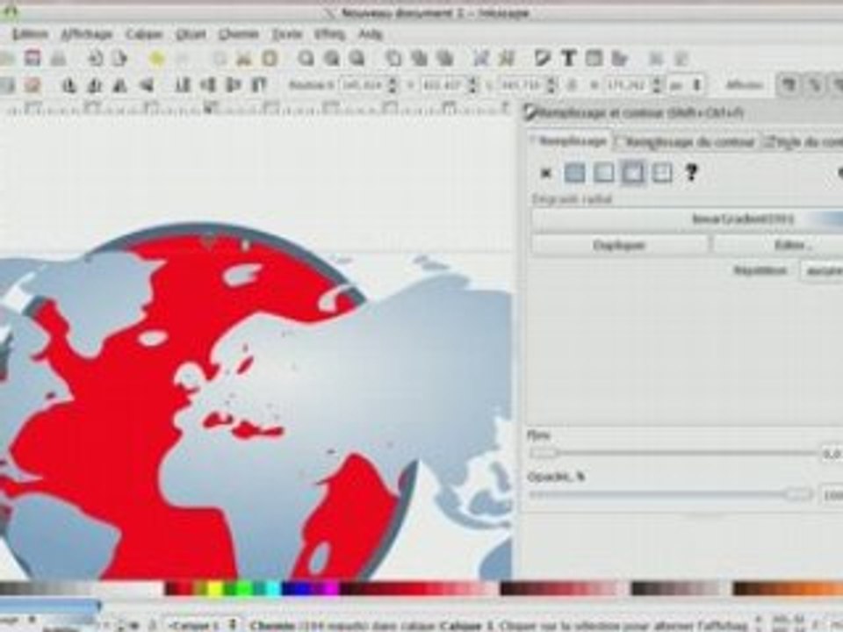843x632 pixels.
Task: Click Flip selection vertically icon
Action: pyautogui.click(x=146, y=85)
